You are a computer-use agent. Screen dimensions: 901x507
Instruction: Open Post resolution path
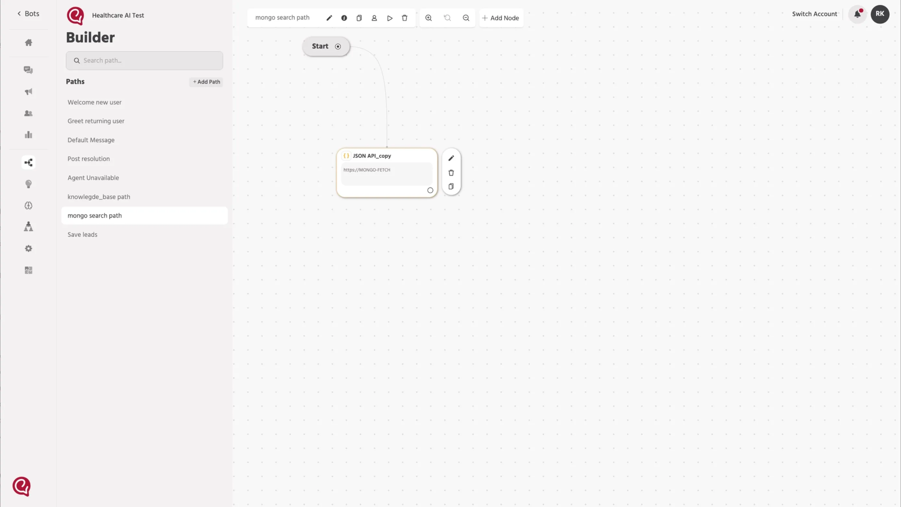coord(144,159)
